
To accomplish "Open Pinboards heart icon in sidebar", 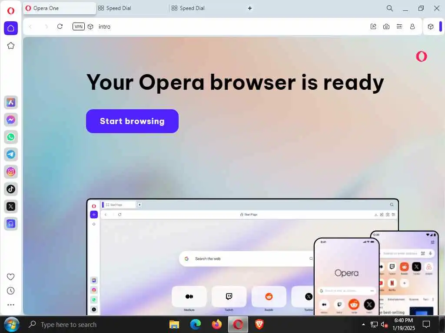I will (x=10, y=277).
